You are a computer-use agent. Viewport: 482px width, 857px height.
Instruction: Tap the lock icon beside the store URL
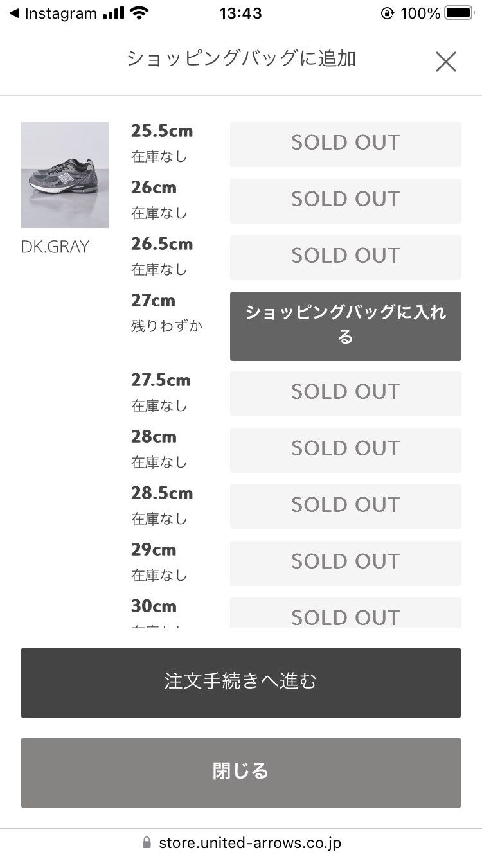(147, 842)
